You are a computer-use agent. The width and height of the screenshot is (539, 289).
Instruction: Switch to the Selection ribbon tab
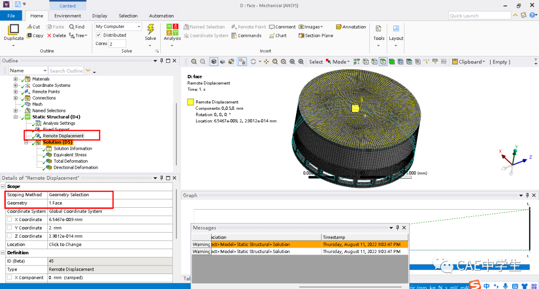coord(128,15)
